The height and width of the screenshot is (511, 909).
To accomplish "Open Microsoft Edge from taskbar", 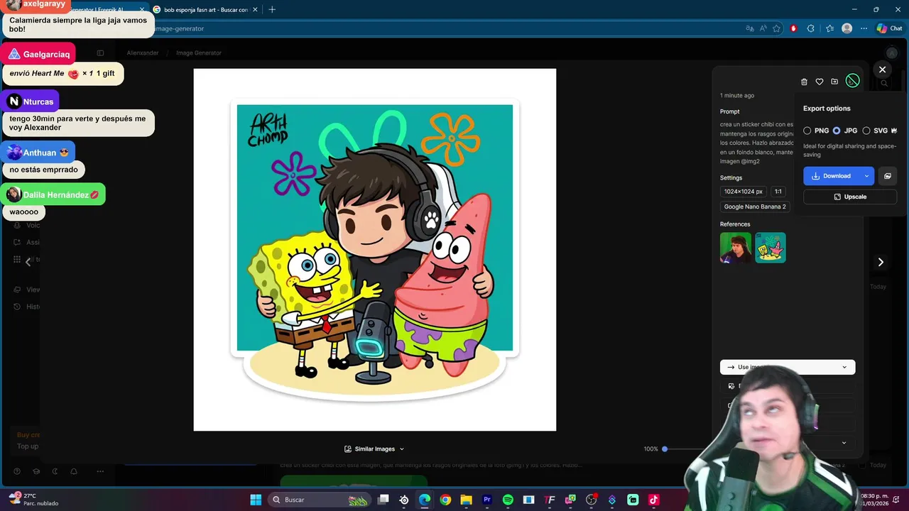I will 425,500.
